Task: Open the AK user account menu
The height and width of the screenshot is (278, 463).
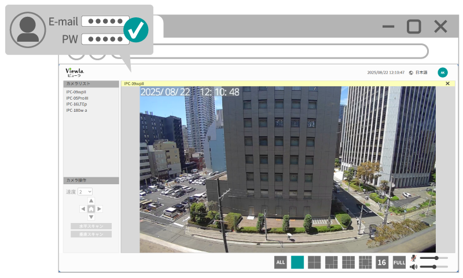Action: pyautogui.click(x=443, y=72)
